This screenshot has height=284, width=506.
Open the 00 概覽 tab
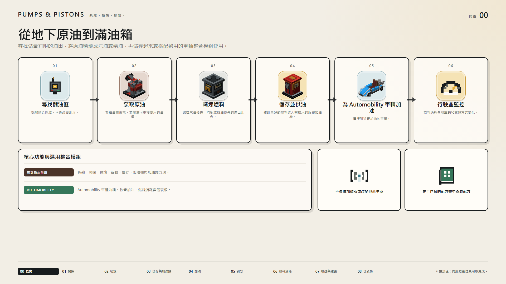[x=38, y=271]
